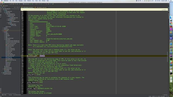173x97 pixels.
Task: Open the PhpStorm application menu
Action: 6,1
